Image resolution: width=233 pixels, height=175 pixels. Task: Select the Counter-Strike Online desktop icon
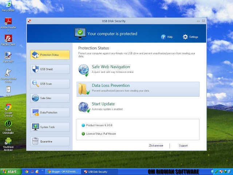[x=8, y=76]
